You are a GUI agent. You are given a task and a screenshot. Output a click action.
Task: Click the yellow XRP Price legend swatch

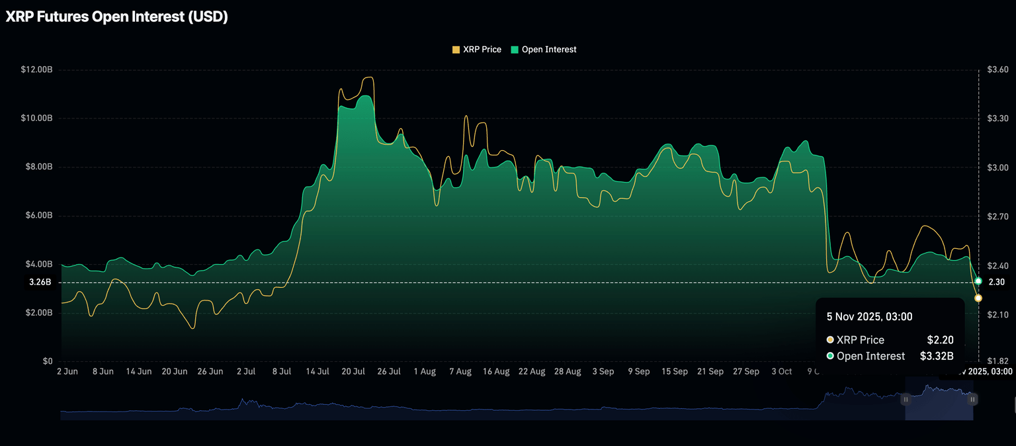tap(455, 49)
